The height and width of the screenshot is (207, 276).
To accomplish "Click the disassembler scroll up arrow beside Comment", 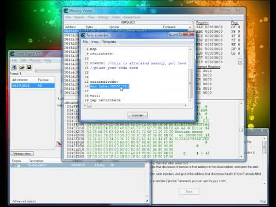I will tap(190, 27).
